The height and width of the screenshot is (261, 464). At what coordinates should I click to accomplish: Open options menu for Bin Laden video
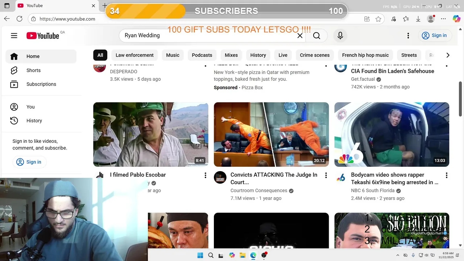[446, 66]
